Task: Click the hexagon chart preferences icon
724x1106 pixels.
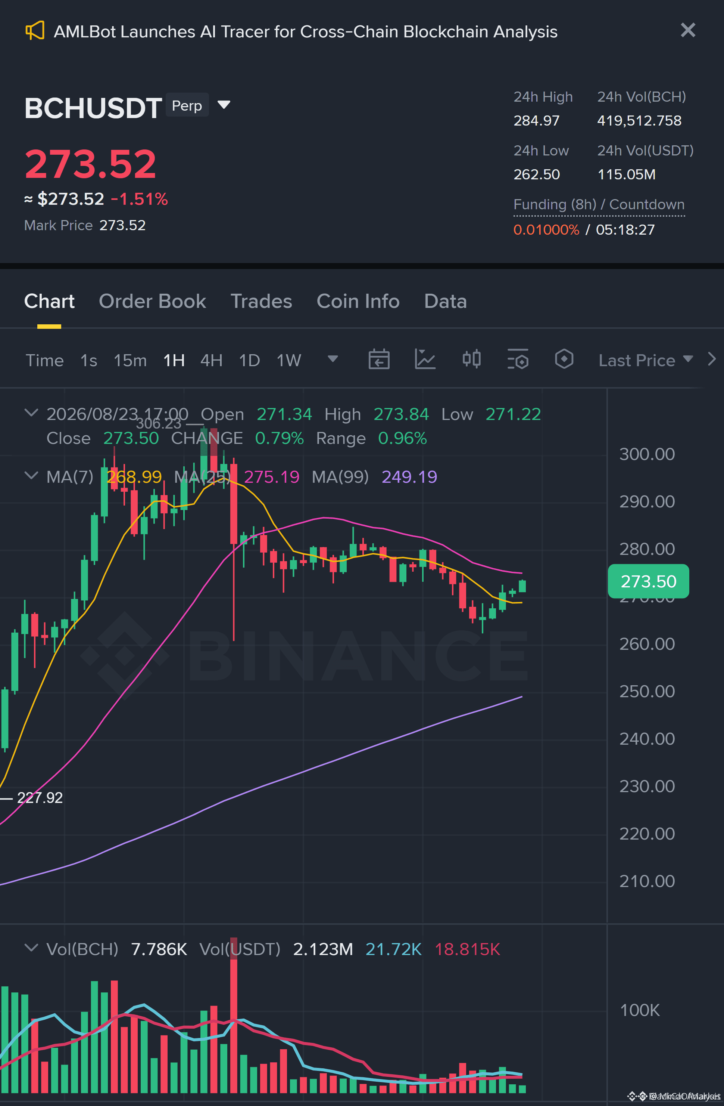Action: click(564, 359)
